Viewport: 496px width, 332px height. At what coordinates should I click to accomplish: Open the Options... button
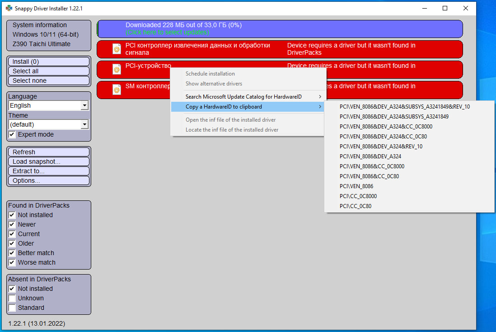point(49,180)
